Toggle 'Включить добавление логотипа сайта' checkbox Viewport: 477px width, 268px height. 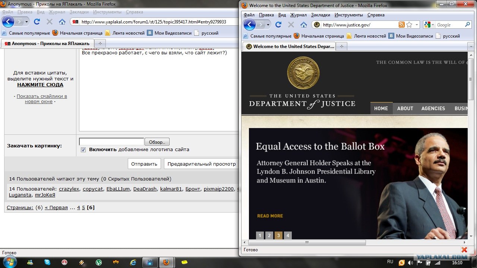tap(83, 150)
